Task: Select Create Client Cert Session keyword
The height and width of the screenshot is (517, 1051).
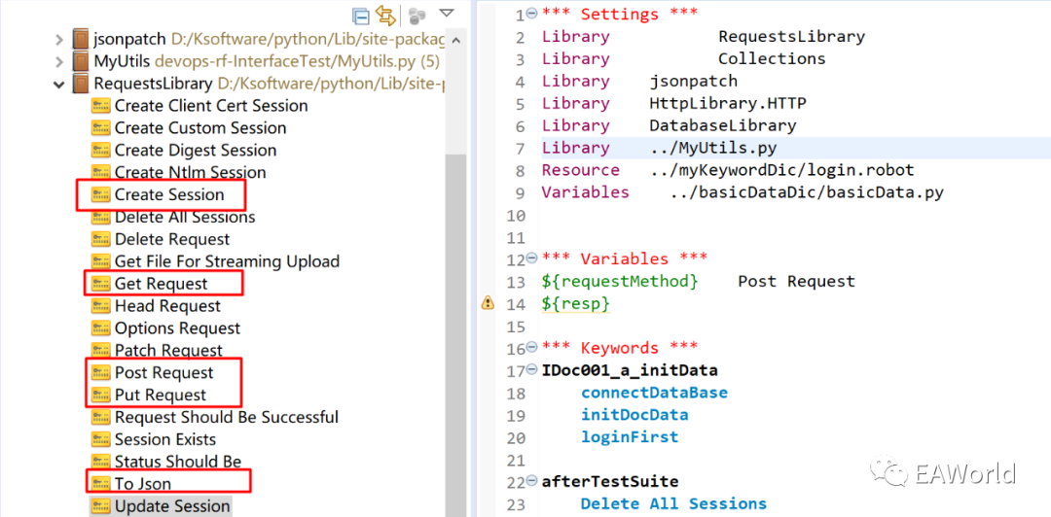Action: [x=211, y=106]
